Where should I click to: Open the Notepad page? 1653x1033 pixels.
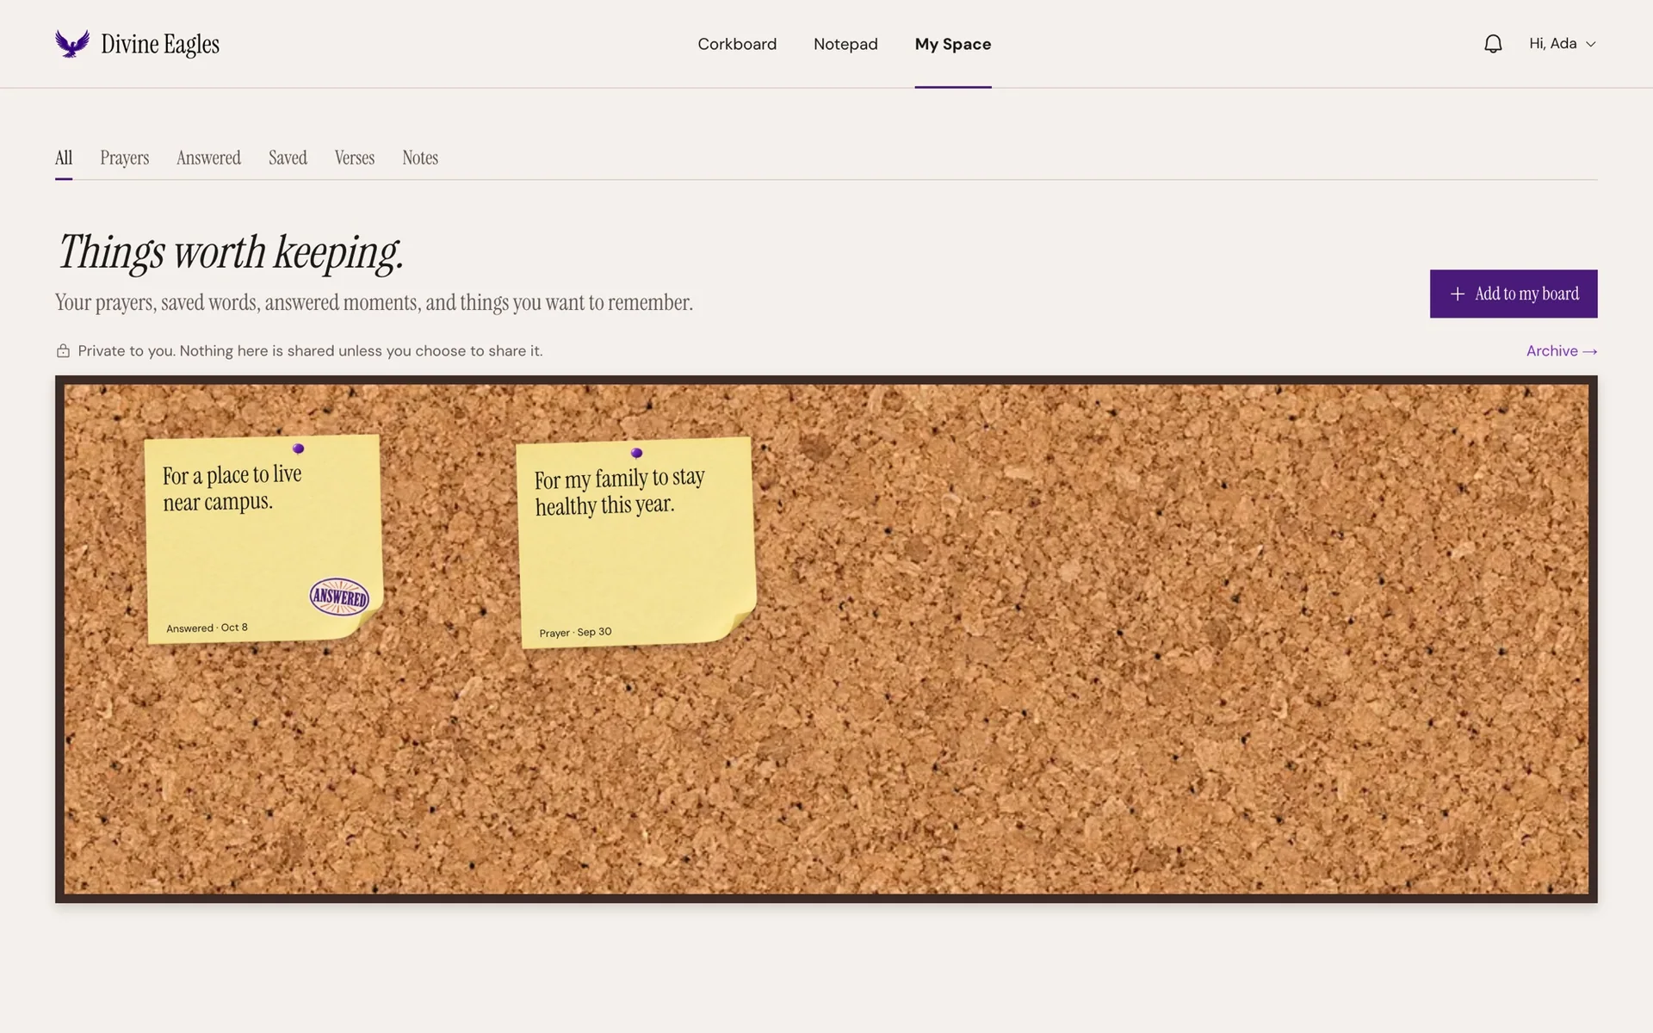pos(845,44)
